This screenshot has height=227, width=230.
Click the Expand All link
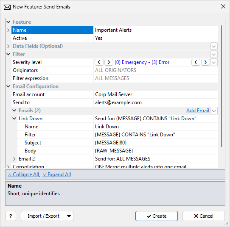pos(57,174)
